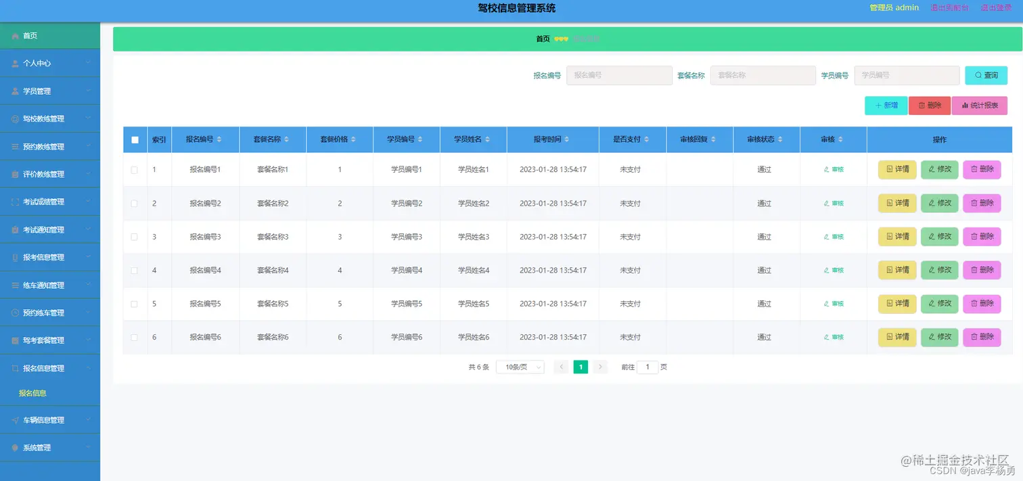Click the home icon beside 首页
This screenshot has width=1023, height=481.
point(15,36)
